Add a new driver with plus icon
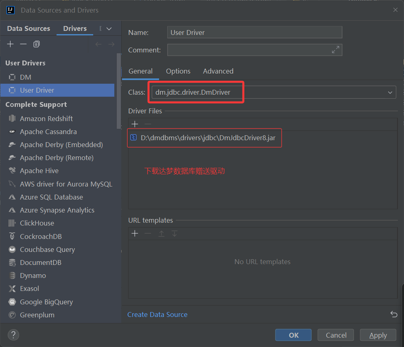The image size is (404, 347). pyautogui.click(x=10, y=44)
